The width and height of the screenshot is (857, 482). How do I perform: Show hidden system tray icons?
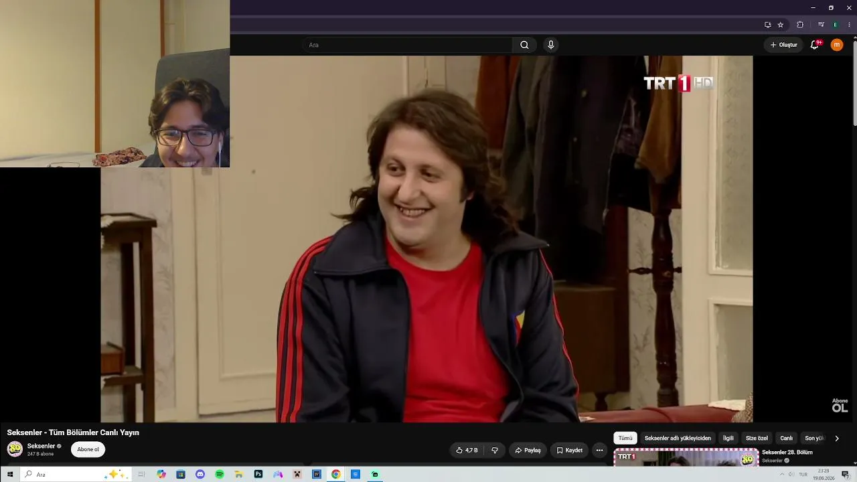(x=781, y=474)
